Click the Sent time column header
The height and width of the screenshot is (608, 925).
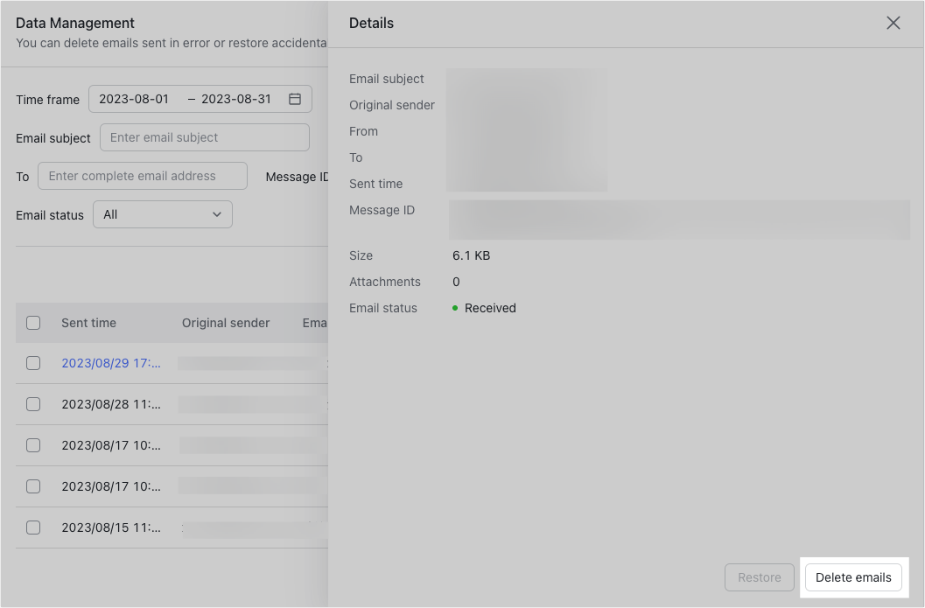88,323
